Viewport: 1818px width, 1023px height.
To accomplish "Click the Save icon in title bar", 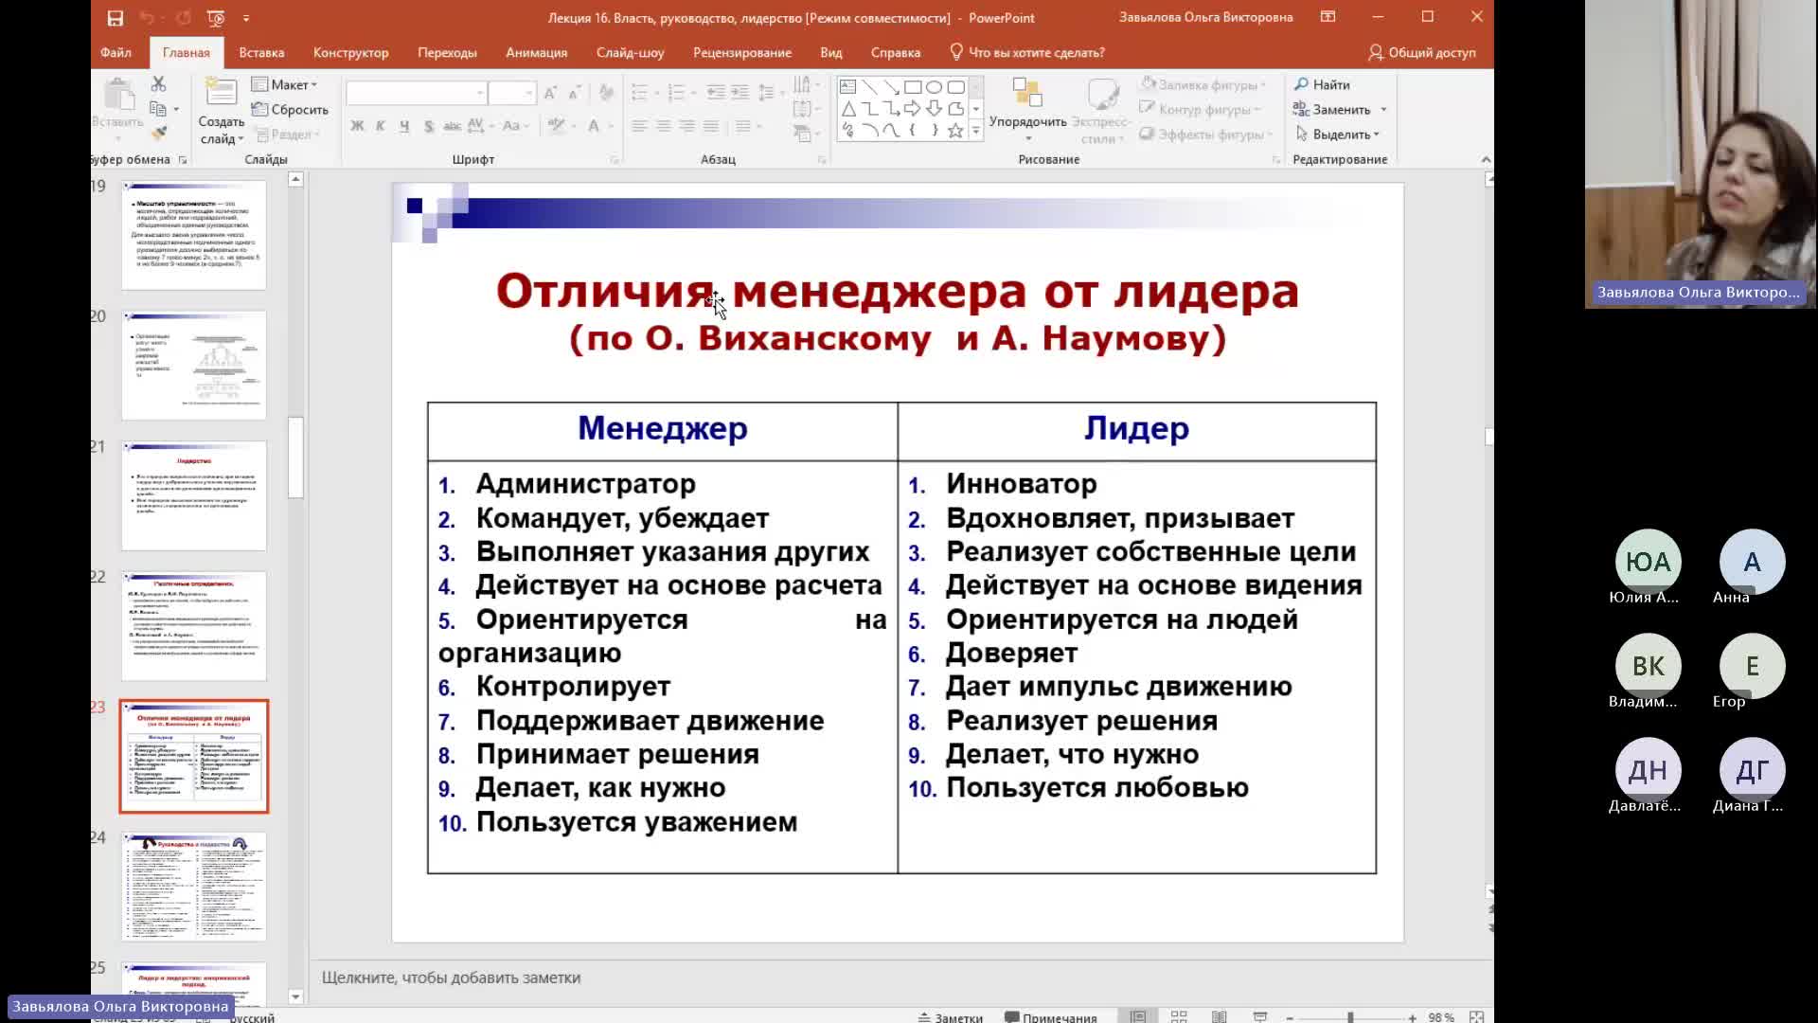I will click(x=115, y=17).
